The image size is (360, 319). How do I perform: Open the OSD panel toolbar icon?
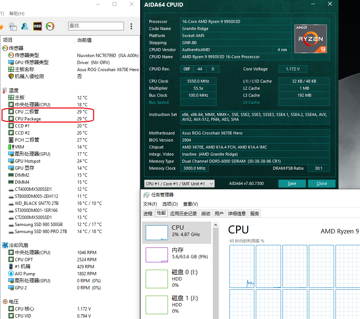coord(37,26)
